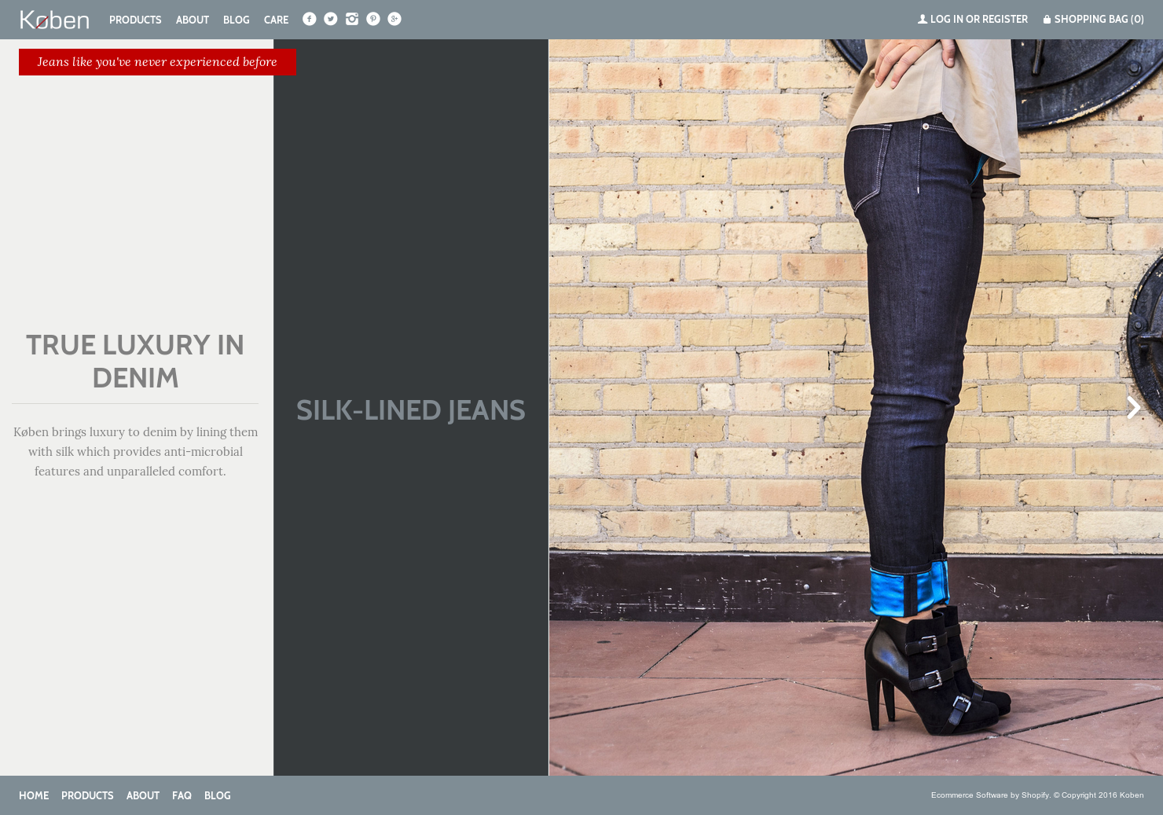Select the Pinterest icon in the header

[x=372, y=19]
